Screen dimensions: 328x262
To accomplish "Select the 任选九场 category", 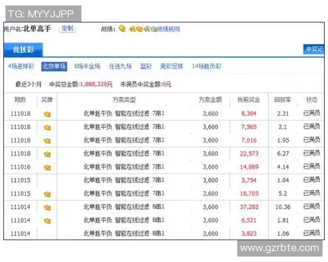I will 120,66.
